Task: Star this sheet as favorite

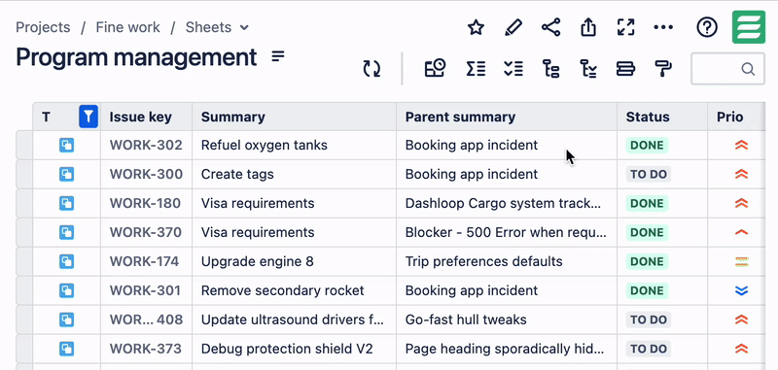Action: point(476,27)
